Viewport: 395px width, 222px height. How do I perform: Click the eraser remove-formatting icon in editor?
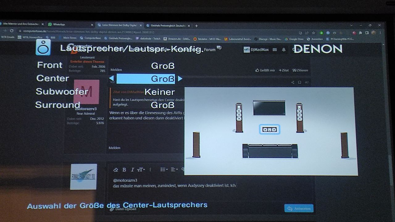click(x=116, y=170)
